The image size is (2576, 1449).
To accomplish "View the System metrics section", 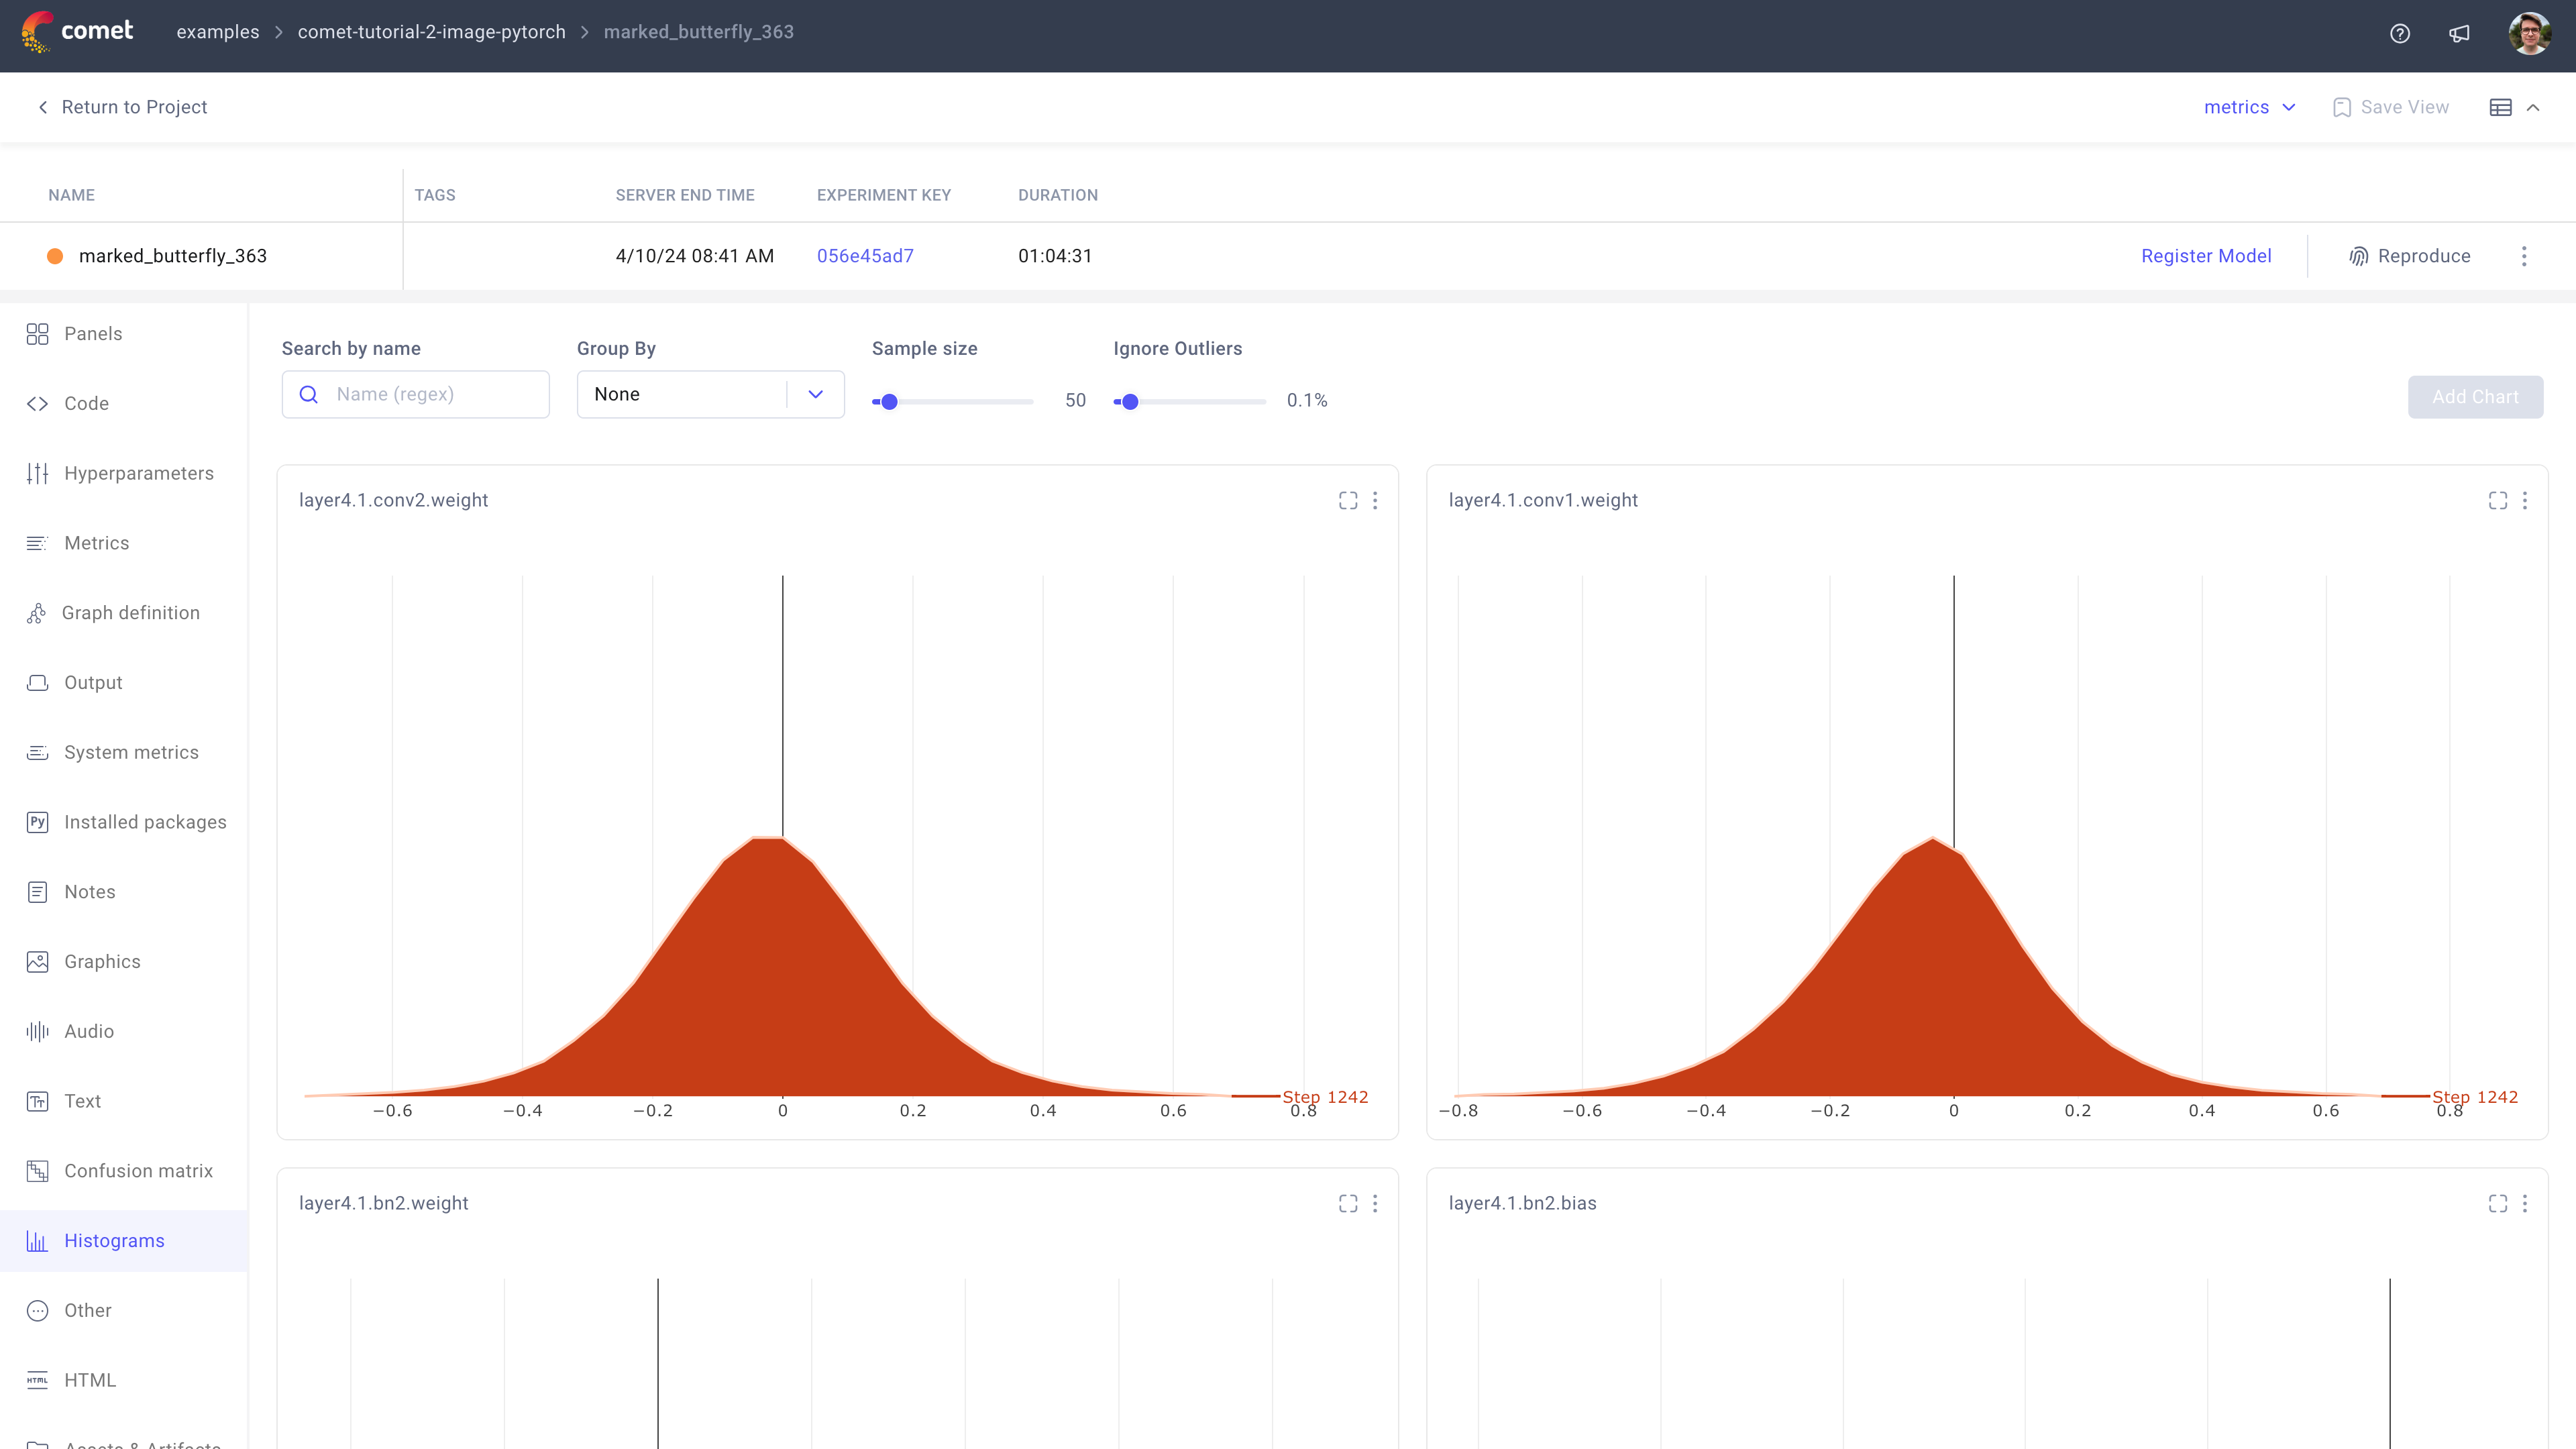I will [x=131, y=751].
